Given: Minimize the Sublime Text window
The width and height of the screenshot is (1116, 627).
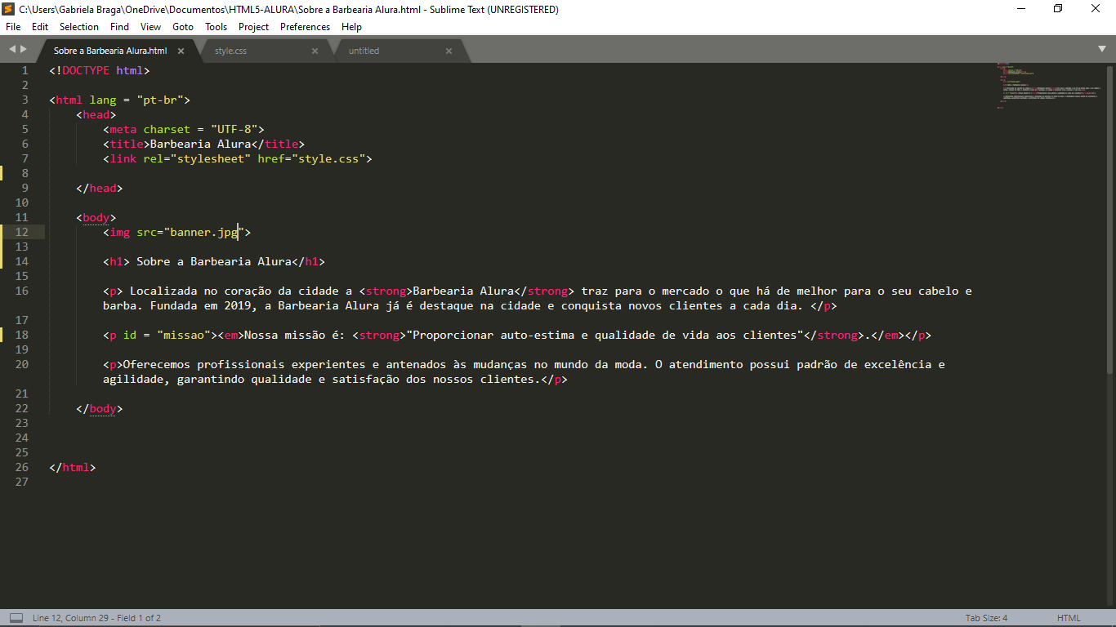Looking at the screenshot, I should (x=1022, y=9).
